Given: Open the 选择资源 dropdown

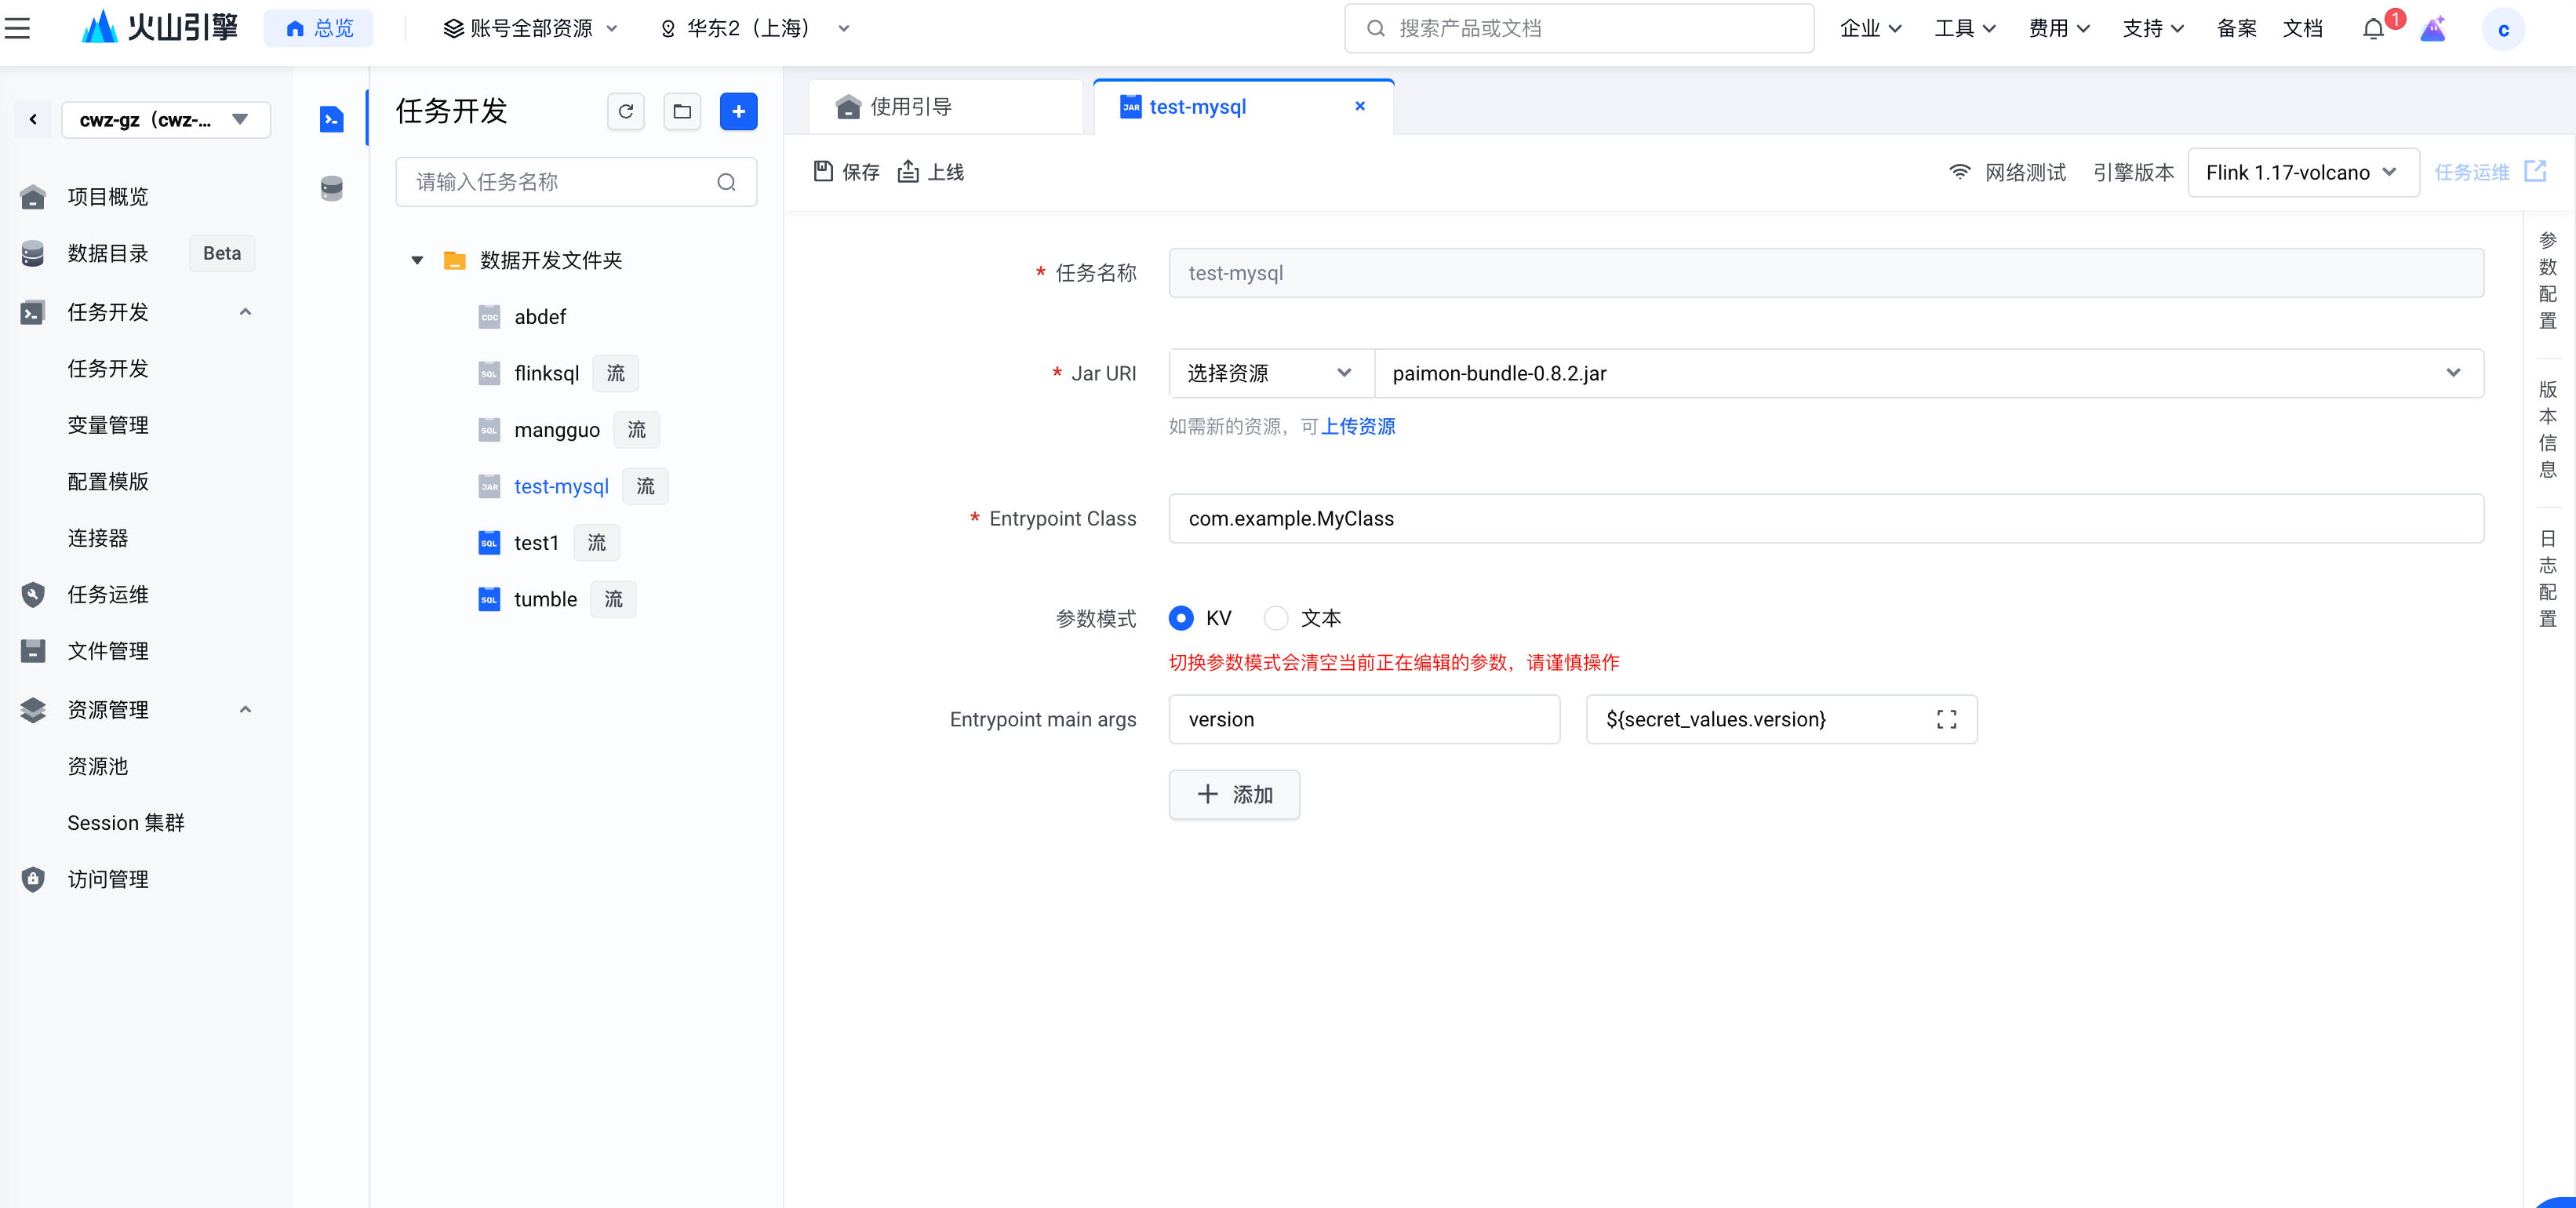Looking at the screenshot, I should pyautogui.click(x=1269, y=373).
